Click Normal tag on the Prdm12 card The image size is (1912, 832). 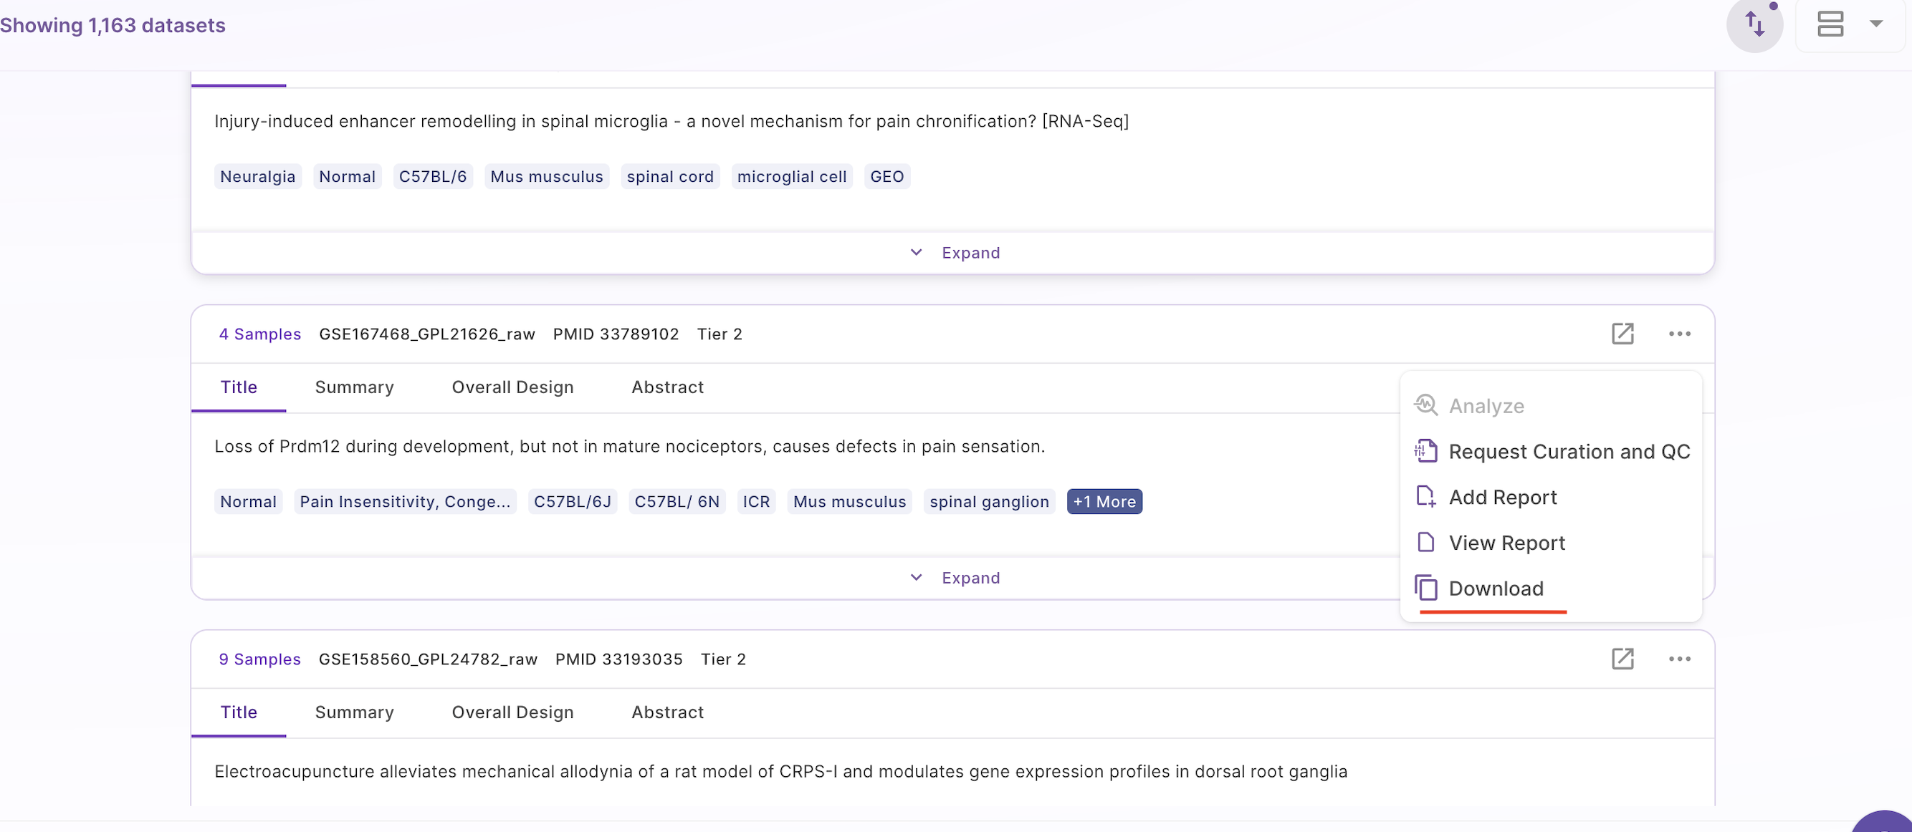coord(248,501)
